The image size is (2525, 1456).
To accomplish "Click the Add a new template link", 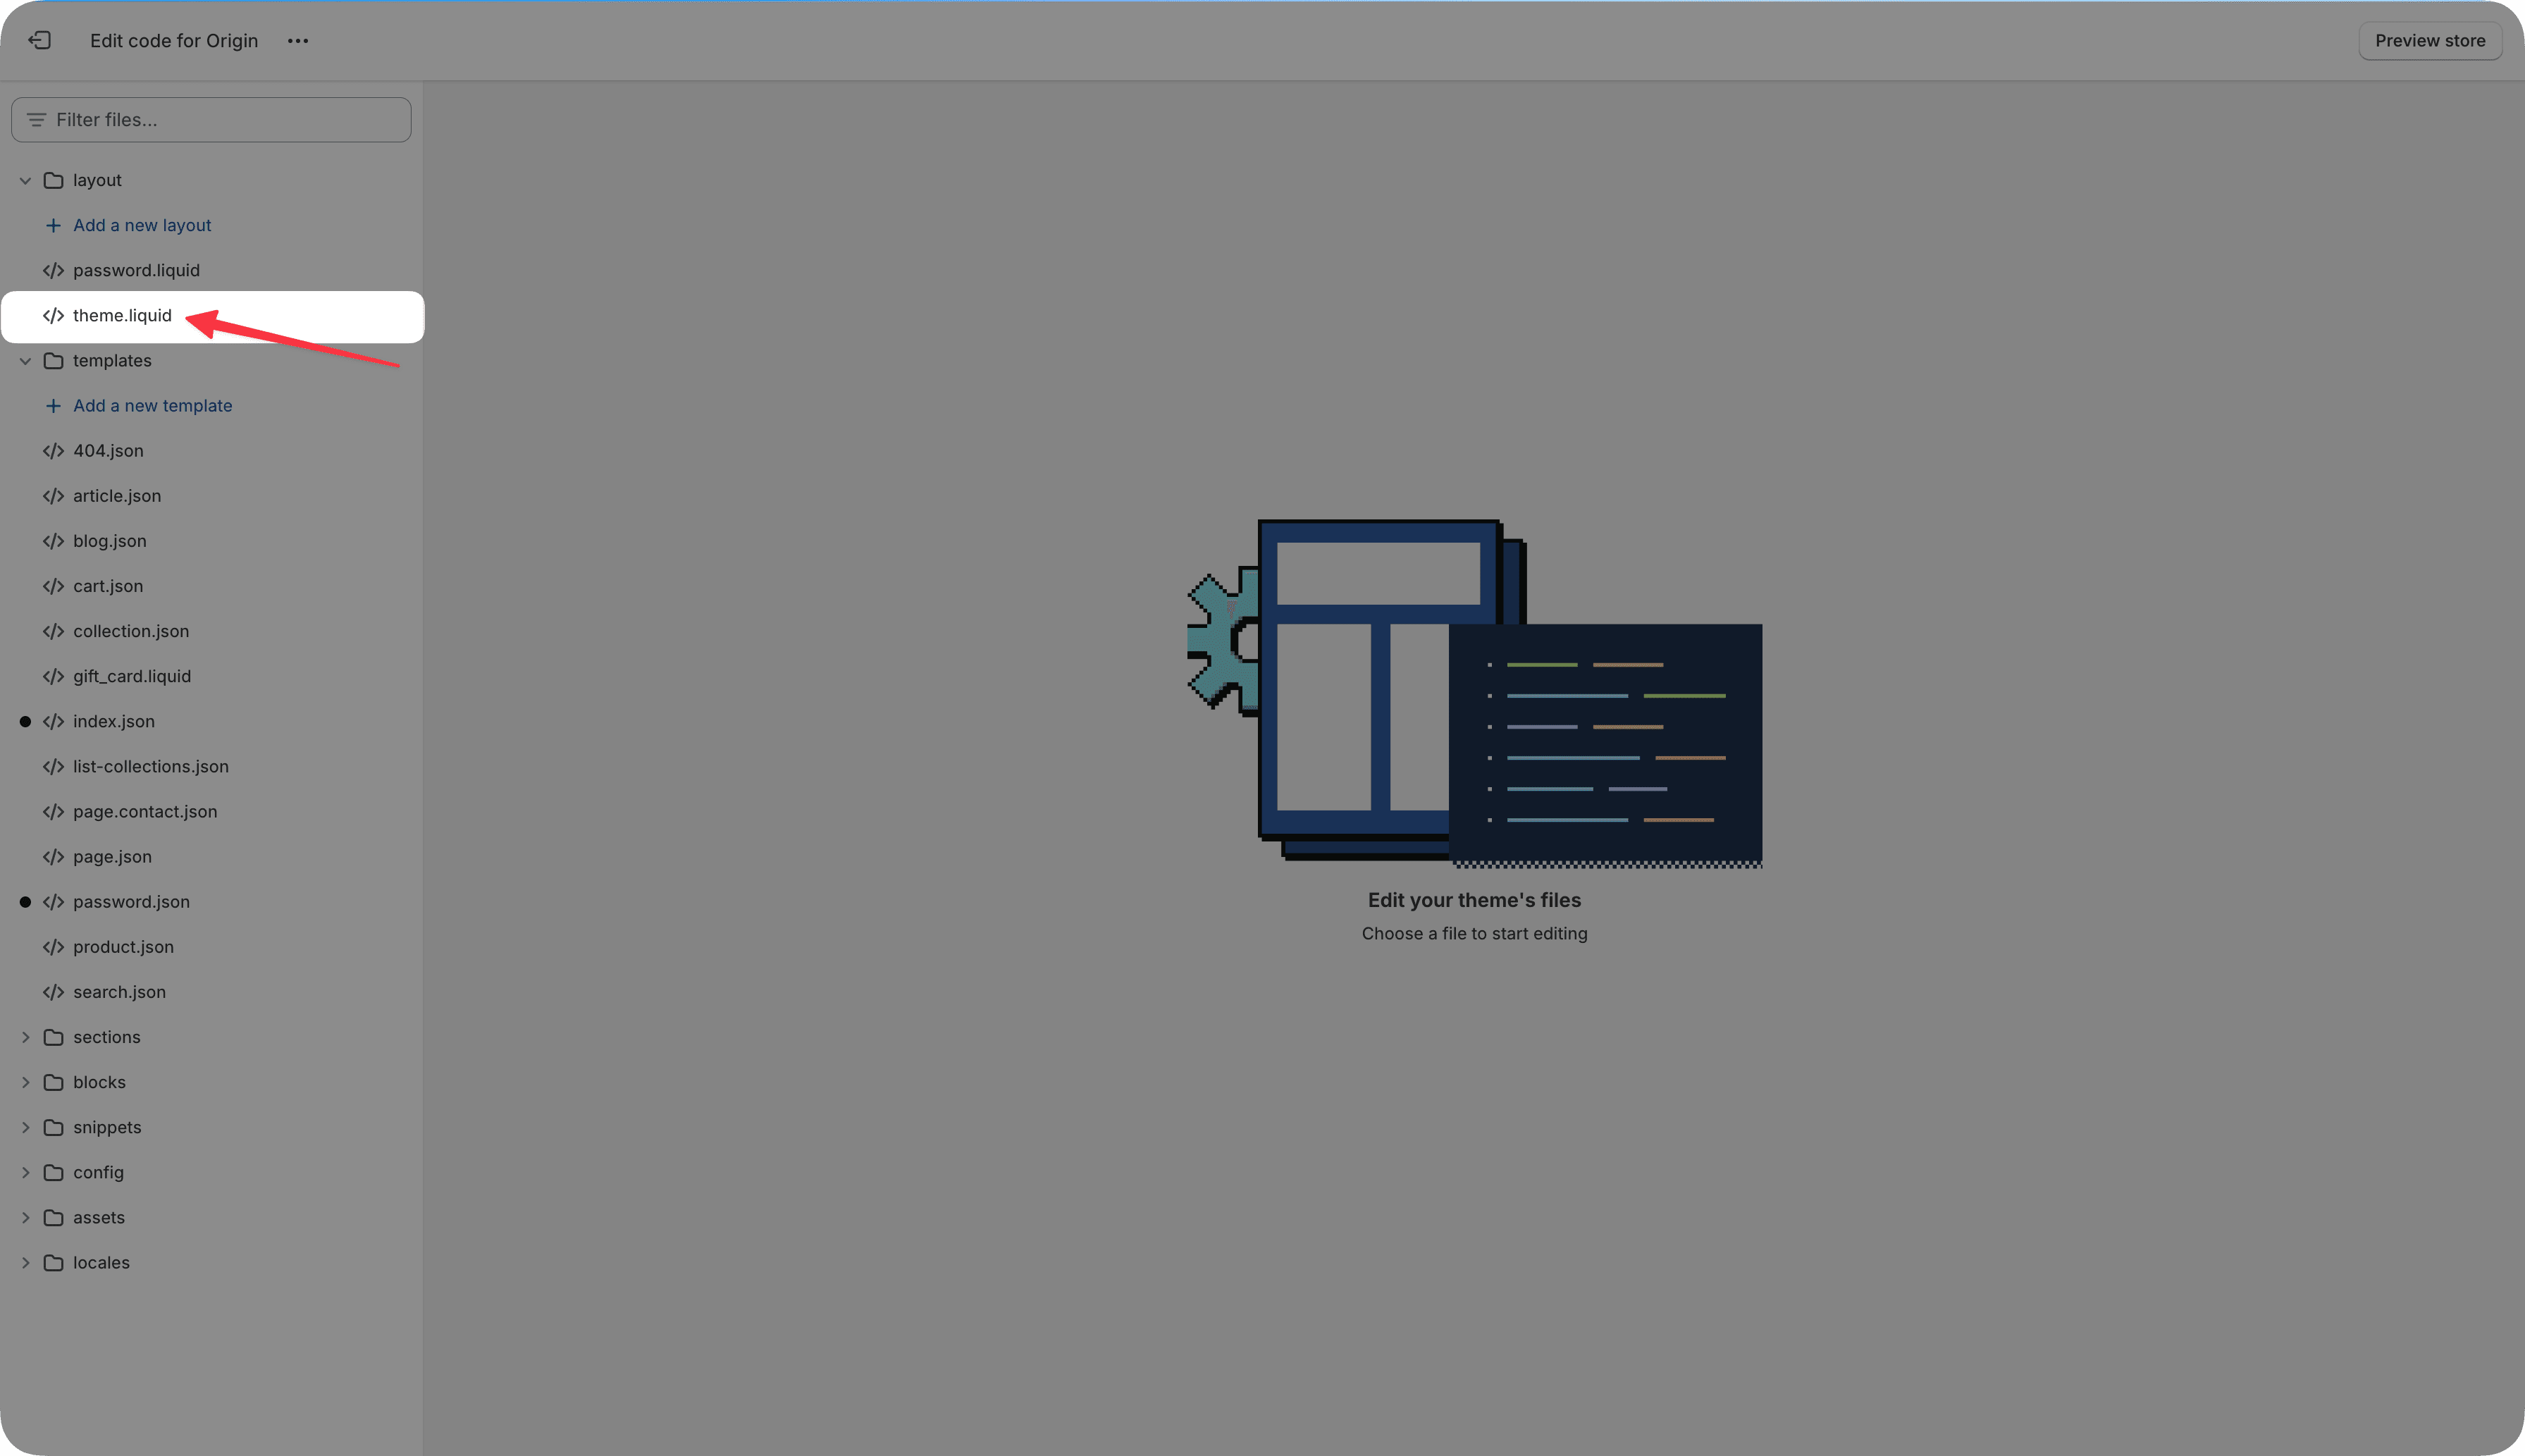I will pos(152,406).
